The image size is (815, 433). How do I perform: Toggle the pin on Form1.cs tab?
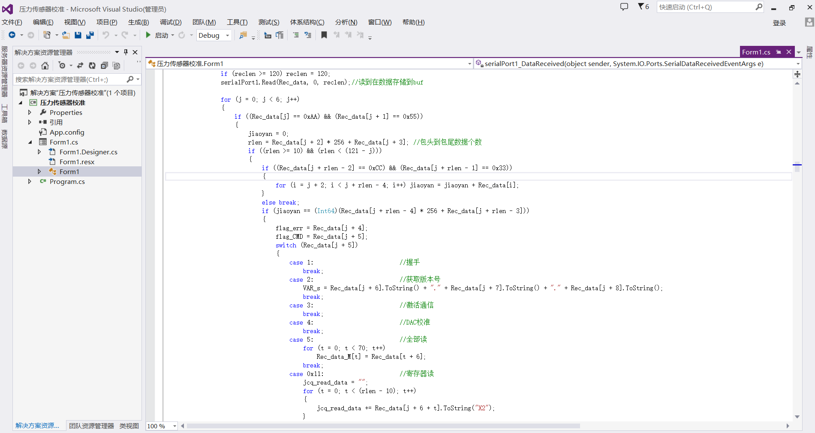click(779, 52)
